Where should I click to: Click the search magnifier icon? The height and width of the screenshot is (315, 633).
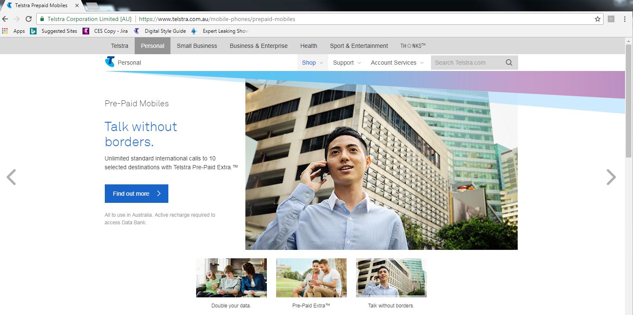coord(509,63)
